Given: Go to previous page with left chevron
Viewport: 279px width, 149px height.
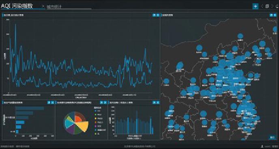Looking at the screenshot, I should pyautogui.click(x=262, y=6).
